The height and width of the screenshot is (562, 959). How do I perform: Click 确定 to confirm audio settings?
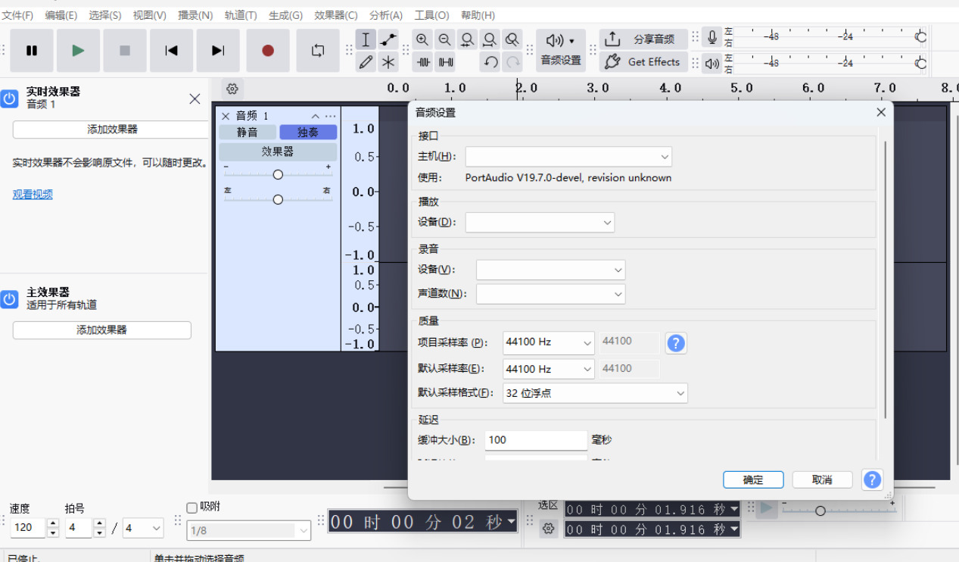click(753, 479)
